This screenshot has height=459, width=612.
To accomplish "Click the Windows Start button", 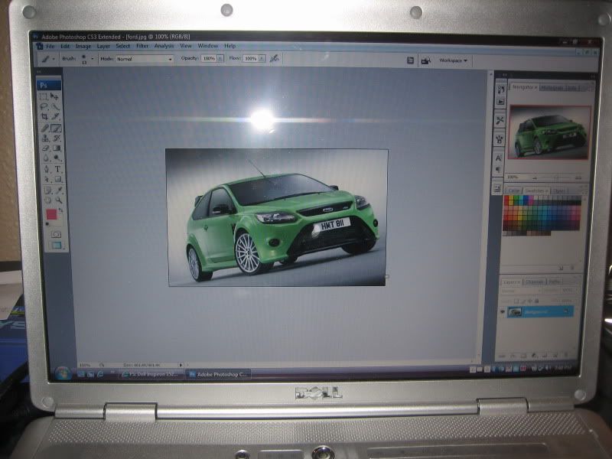I will (63, 373).
